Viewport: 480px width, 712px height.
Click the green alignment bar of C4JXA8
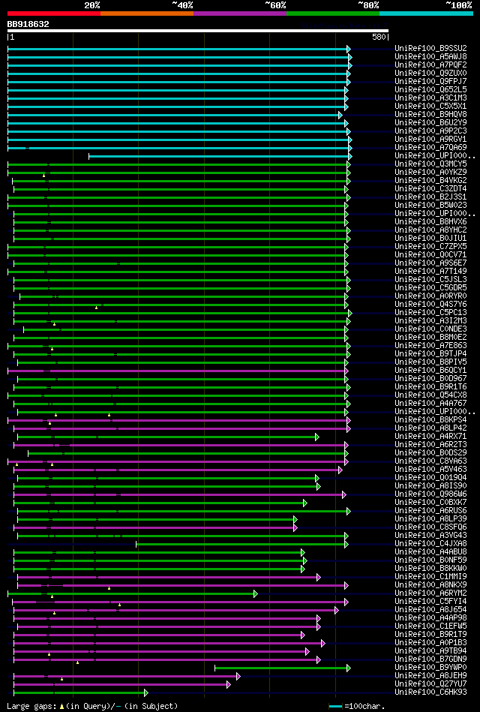pyautogui.click(x=242, y=544)
